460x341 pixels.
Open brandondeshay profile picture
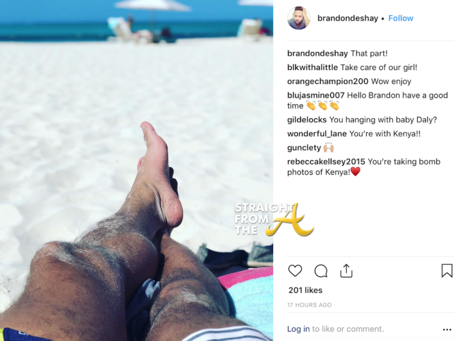(x=299, y=18)
